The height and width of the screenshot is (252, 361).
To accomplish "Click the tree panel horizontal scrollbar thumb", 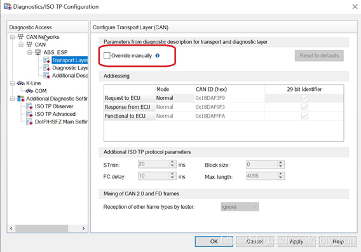I will [x=42, y=228].
